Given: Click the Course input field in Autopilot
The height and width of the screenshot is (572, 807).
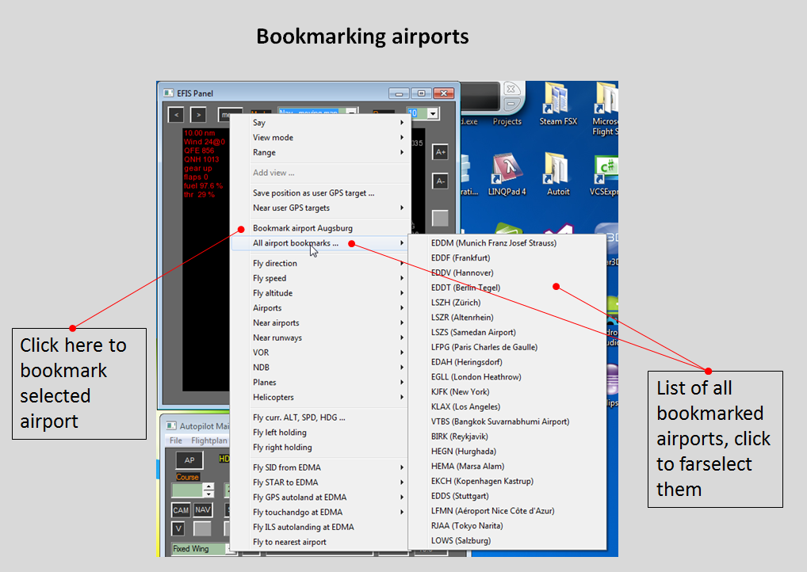Looking at the screenshot, I should (187, 490).
